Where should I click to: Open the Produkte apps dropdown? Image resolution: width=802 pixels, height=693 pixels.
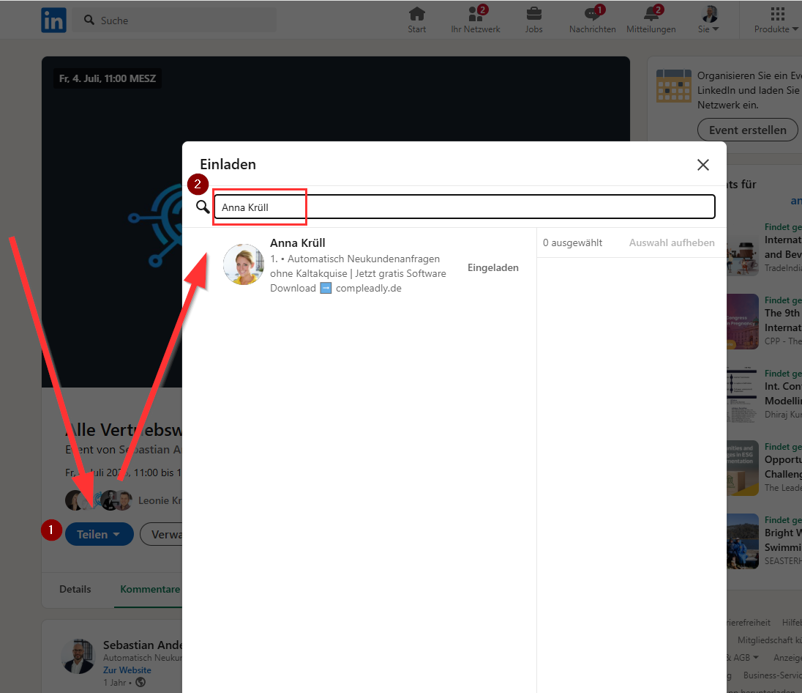(x=777, y=21)
